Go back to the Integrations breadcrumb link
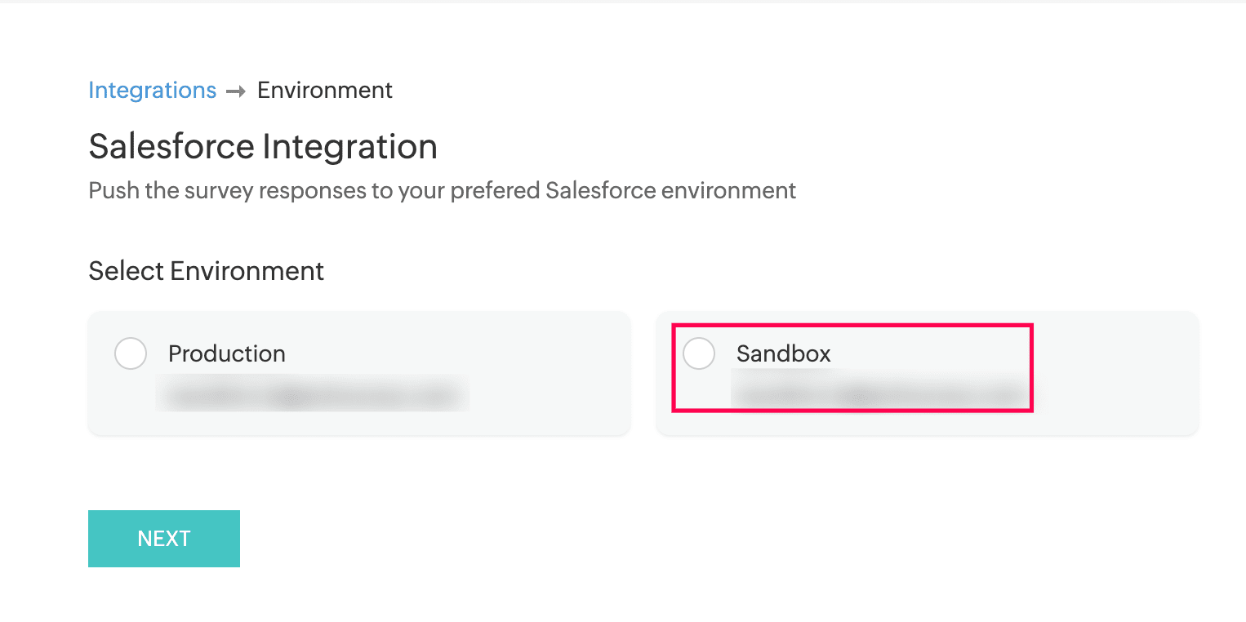 point(152,90)
